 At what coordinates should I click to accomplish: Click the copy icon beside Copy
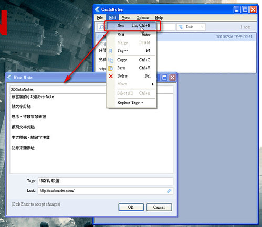(111, 60)
